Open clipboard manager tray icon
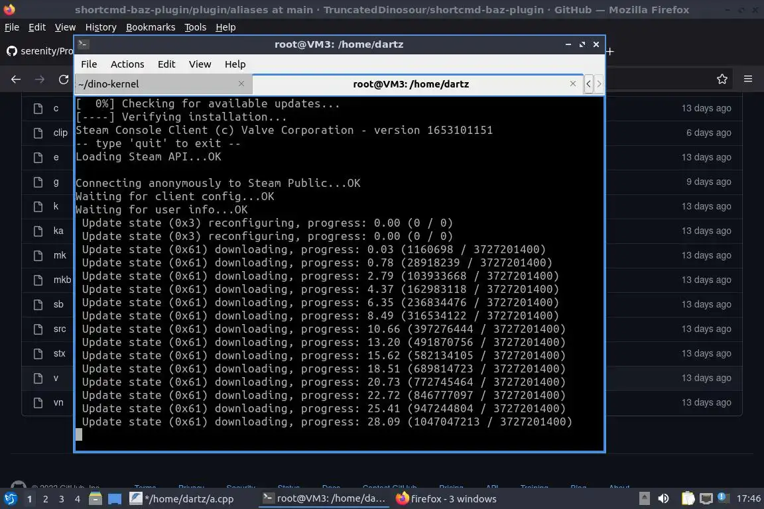Image resolution: width=764 pixels, height=509 pixels. pos(688,499)
